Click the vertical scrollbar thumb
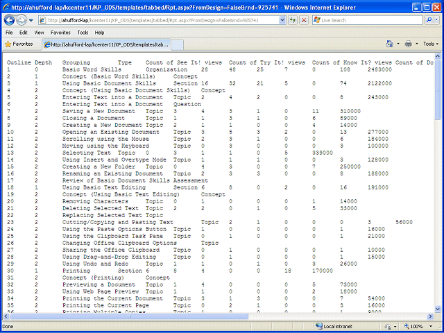This screenshot has width=444, height=333. click(438, 89)
